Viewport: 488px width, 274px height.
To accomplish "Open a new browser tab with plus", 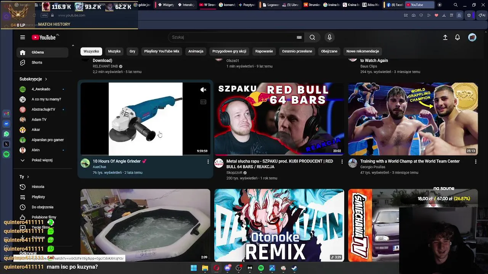I will coord(440,5).
